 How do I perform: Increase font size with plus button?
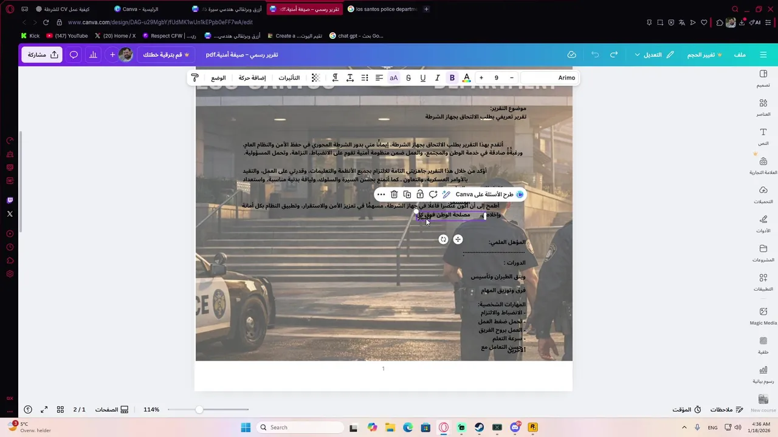[x=481, y=78]
